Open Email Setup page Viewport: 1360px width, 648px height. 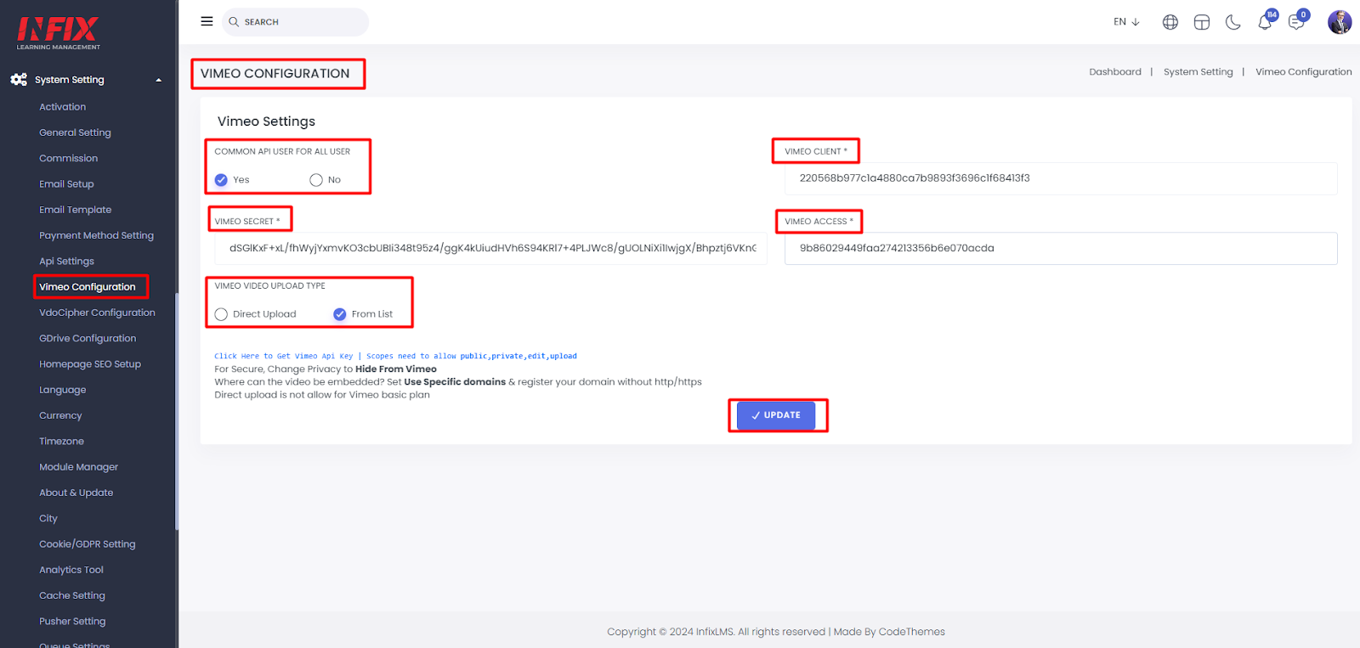click(66, 184)
